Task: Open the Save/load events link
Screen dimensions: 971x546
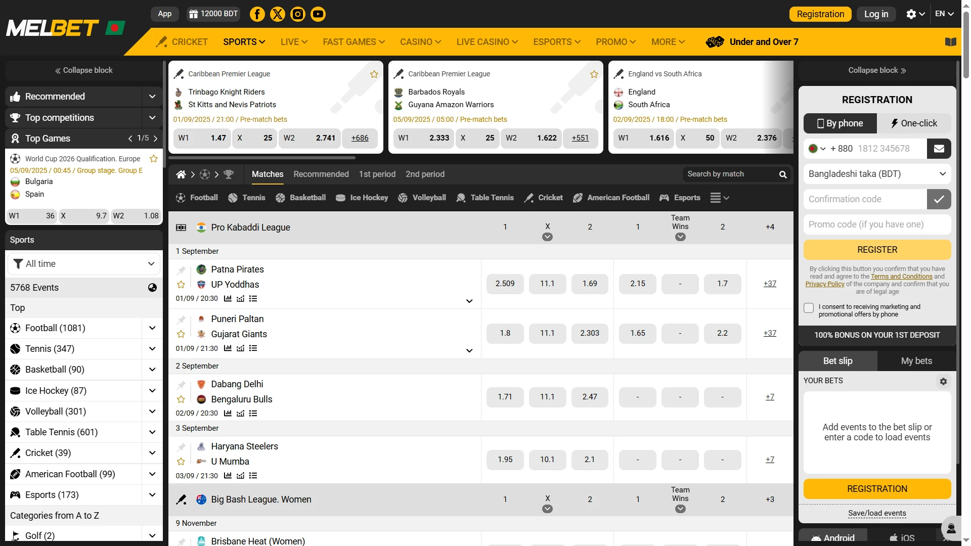Action: [877, 513]
